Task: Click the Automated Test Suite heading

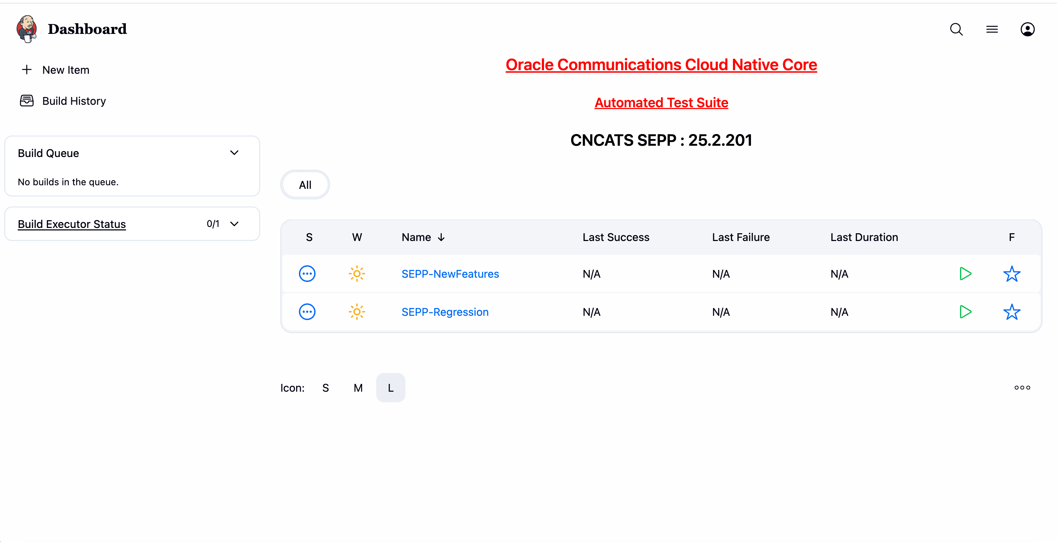Action: point(661,103)
